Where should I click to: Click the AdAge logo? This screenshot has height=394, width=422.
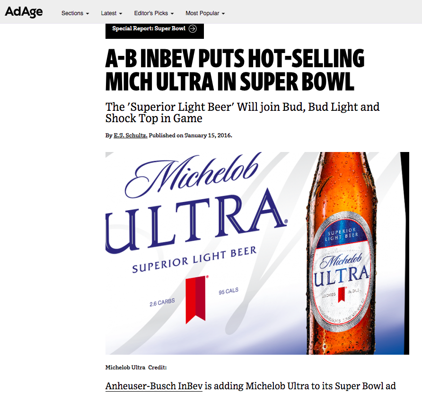(24, 12)
